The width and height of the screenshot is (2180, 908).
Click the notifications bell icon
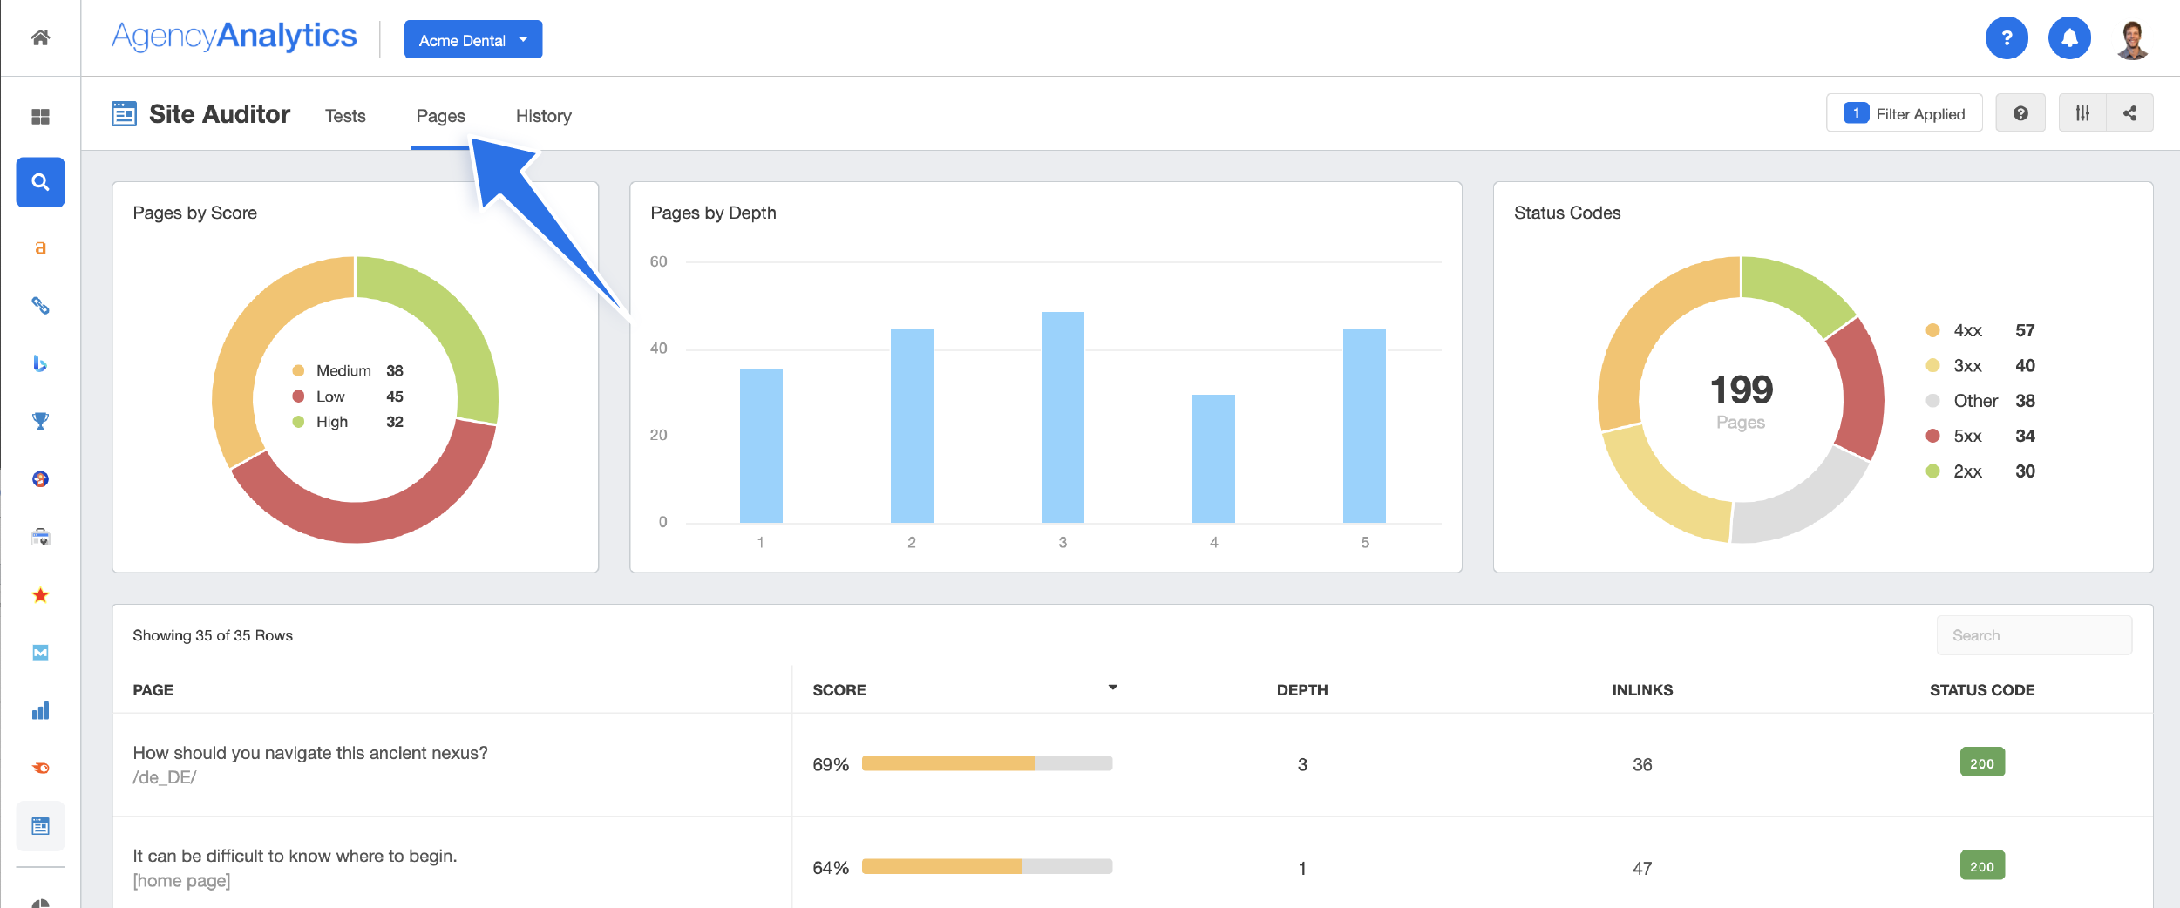tap(2070, 37)
